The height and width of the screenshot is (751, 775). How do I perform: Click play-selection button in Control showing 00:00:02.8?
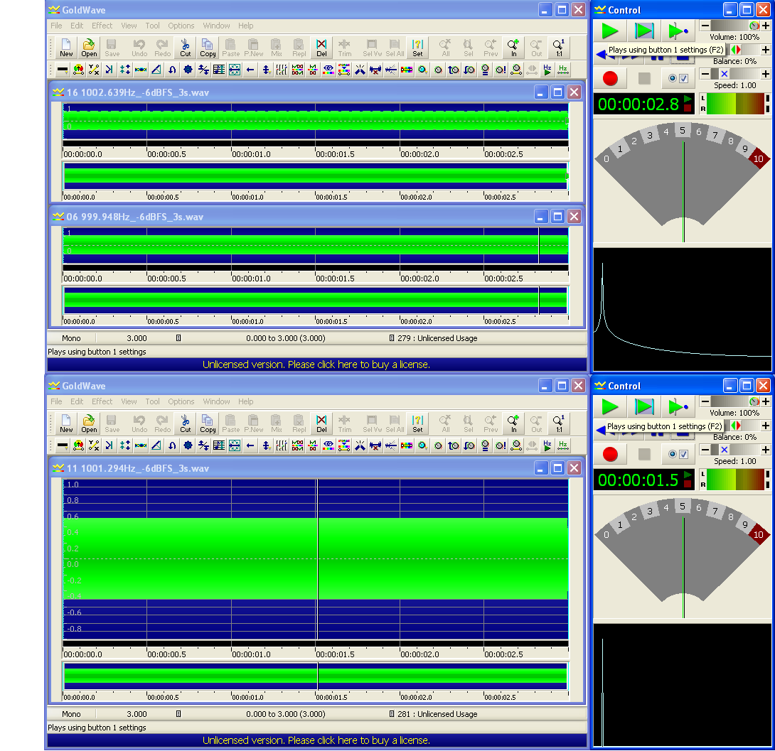click(644, 31)
